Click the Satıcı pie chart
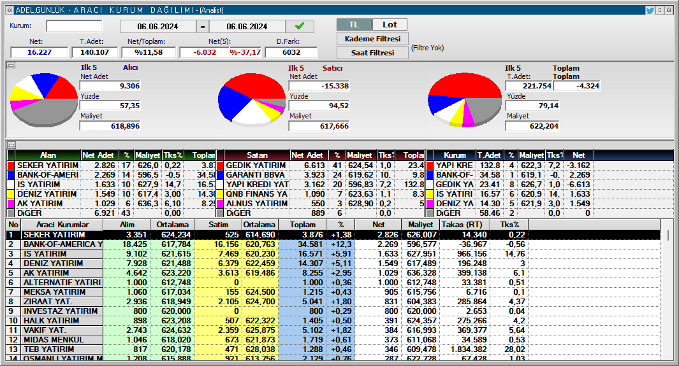This screenshot has height=366, width=679. [x=252, y=100]
